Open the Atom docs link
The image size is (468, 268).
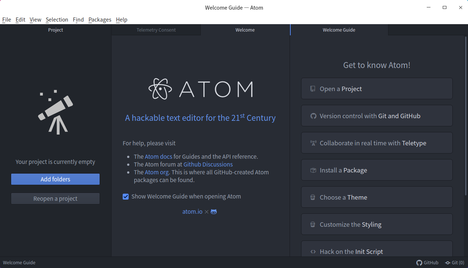[158, 156]
